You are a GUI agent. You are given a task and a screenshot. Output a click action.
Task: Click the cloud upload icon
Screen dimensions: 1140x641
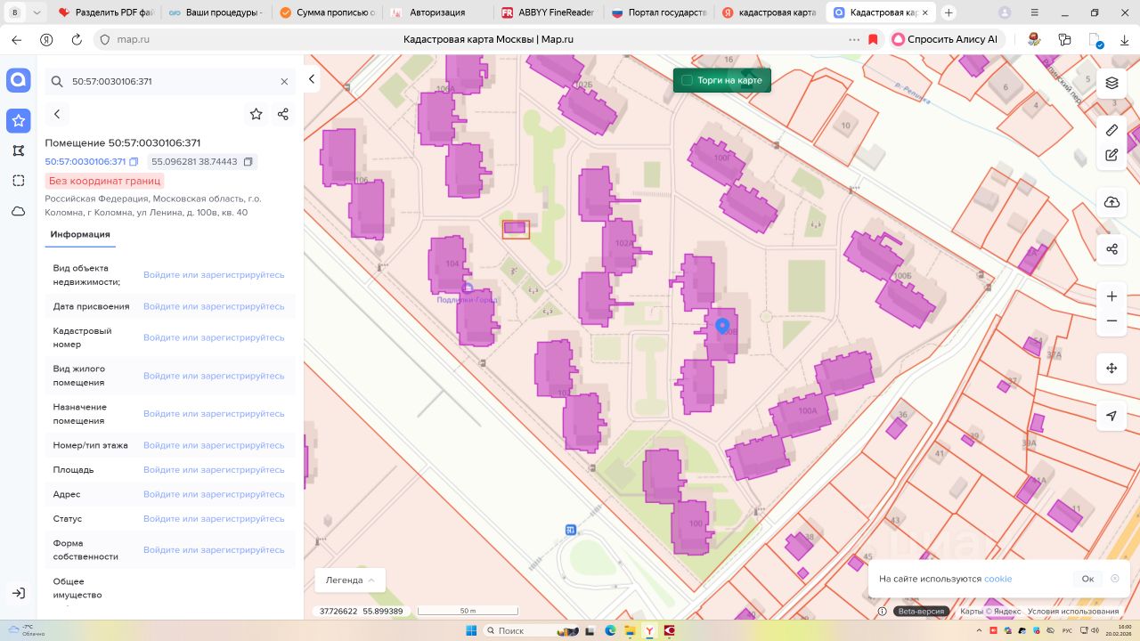click(1111, 202)
